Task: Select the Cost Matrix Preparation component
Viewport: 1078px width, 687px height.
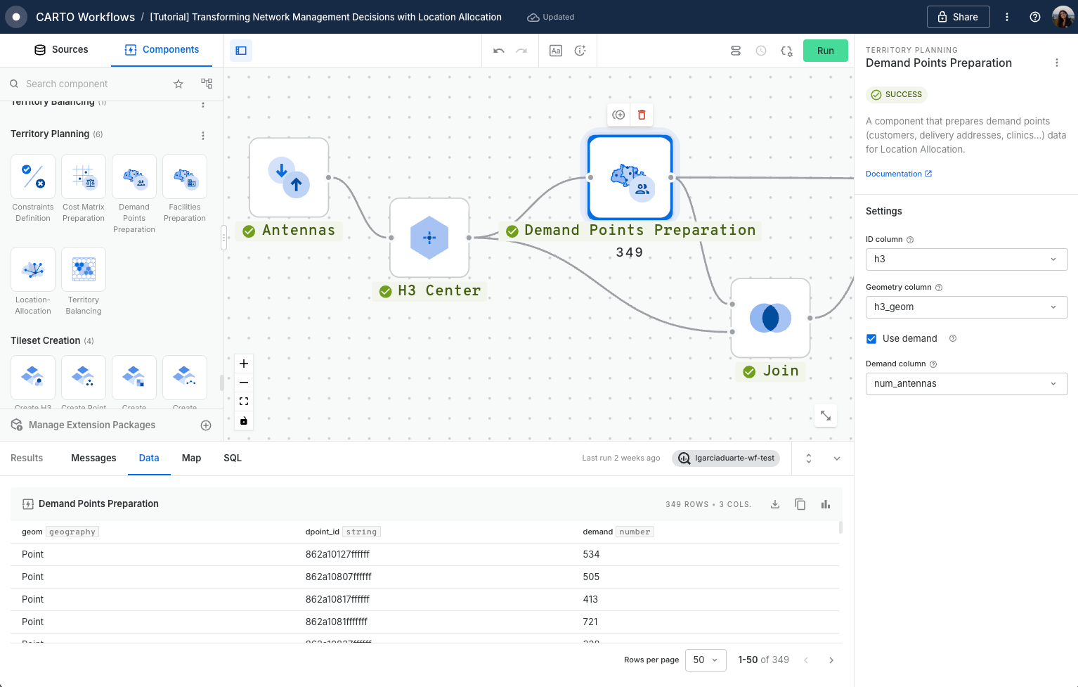Action: [x=84, y=177]
